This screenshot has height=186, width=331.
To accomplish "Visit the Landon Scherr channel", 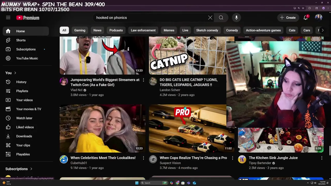I will [170, 90].
